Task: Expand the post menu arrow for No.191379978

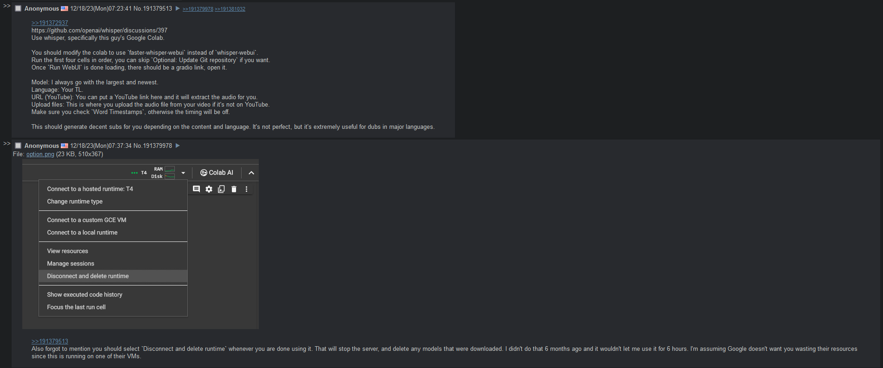Action: pyautogui.click(x=178, y=146)
